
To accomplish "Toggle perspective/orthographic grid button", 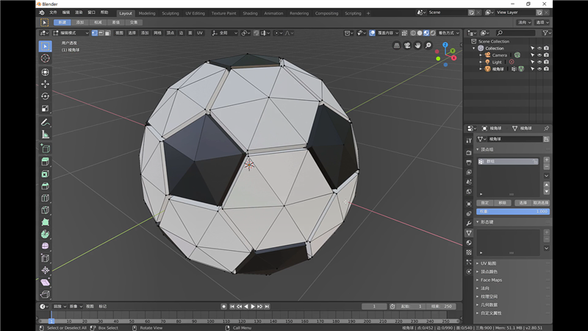I will click(397, 46).
